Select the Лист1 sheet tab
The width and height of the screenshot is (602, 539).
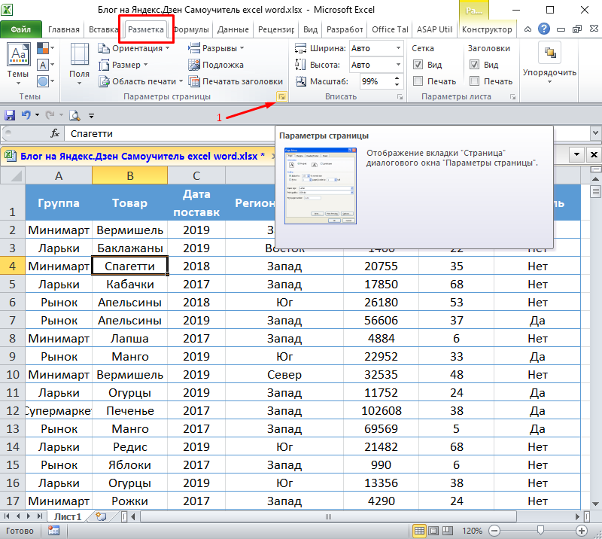(x=68, y=516)
